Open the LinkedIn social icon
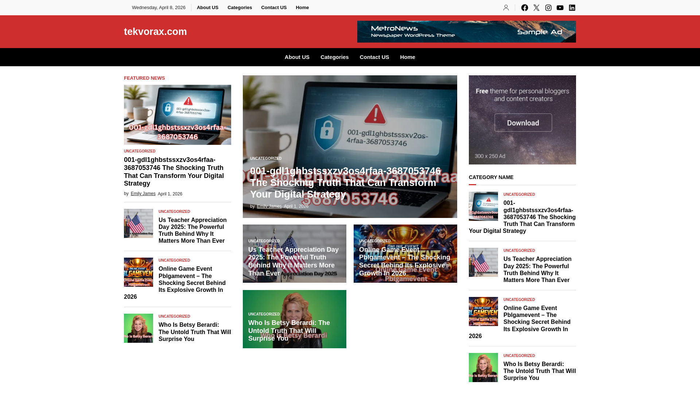 [572, 8]
